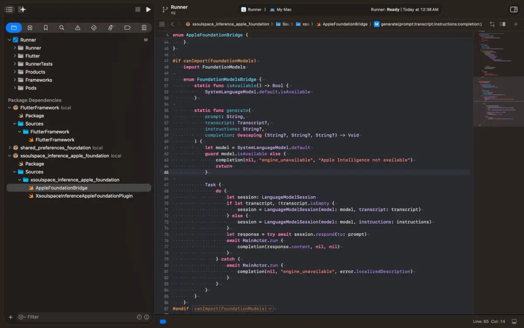Toggle the bottom-right debug area button
This screenshot has height=328, width=524.
pyautogui.click(x=514, y=321)
